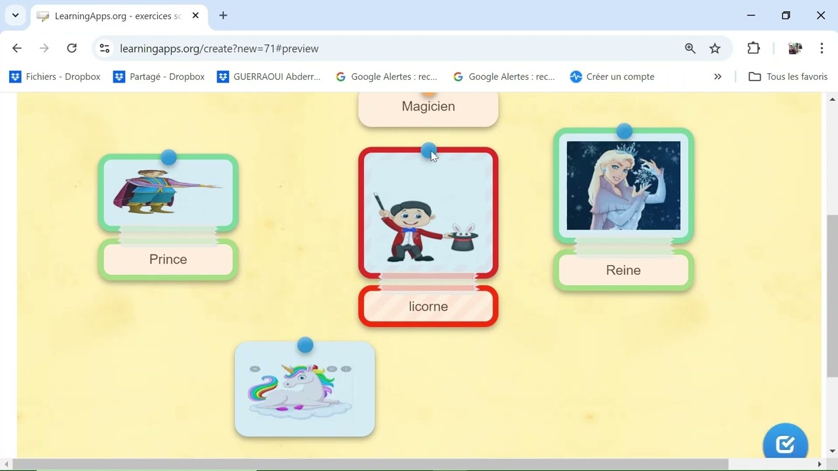Click the blue check-answers button
Image resolution: width=838 pixels, height=471 pixels.
click(785, 445)
